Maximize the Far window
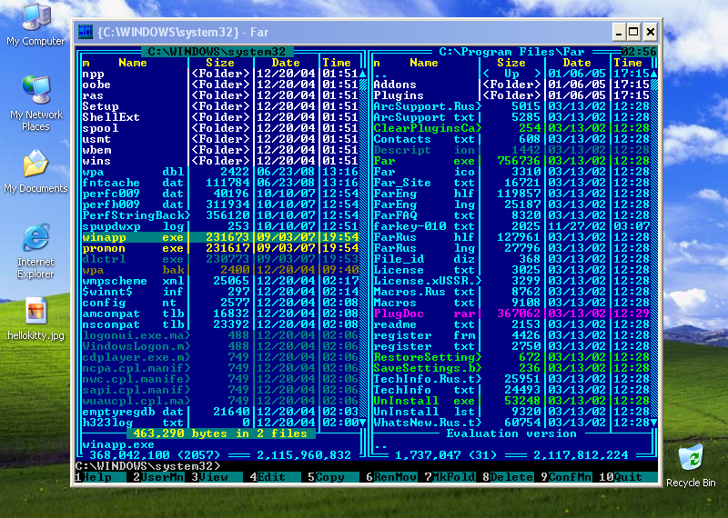 (633, 32)
